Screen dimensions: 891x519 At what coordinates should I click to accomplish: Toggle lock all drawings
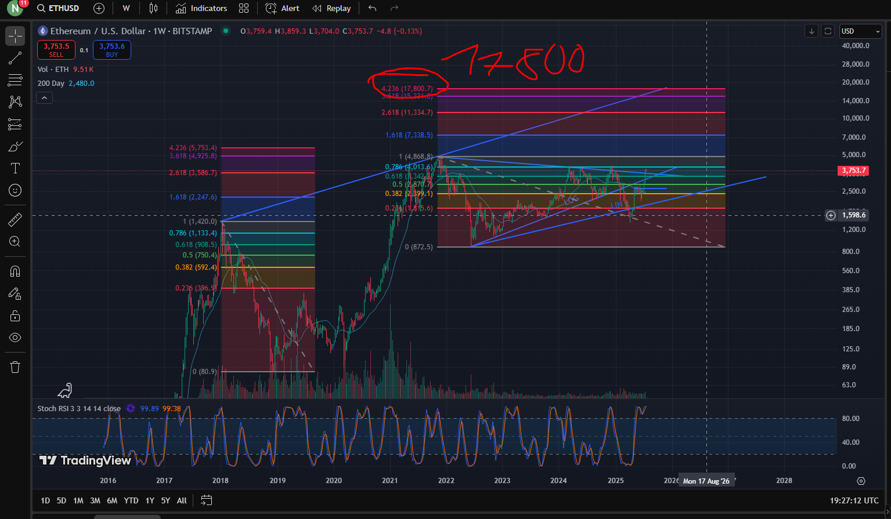pos(15,315)
